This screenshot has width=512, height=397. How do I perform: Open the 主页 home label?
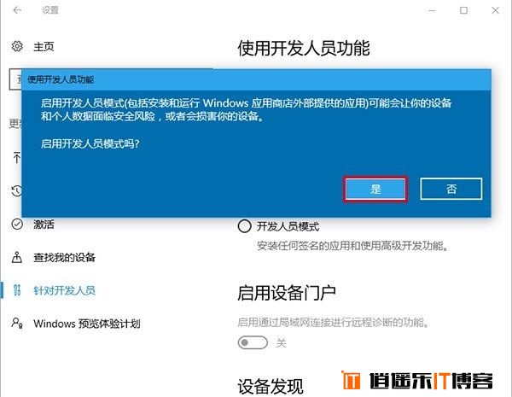[x=44, y=46]
